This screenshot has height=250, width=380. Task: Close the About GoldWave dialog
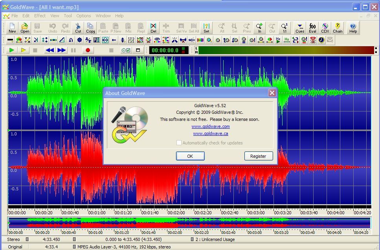pyautogui.click(x=272, y=93)
